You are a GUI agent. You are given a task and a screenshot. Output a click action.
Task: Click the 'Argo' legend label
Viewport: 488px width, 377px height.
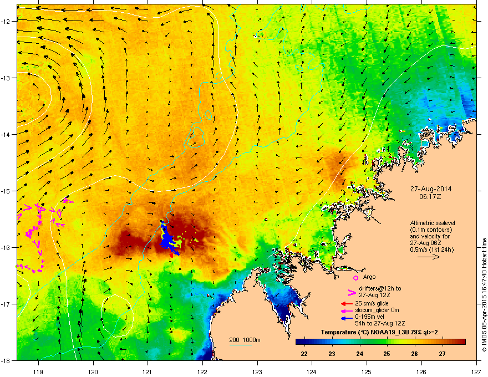(369, 277)
